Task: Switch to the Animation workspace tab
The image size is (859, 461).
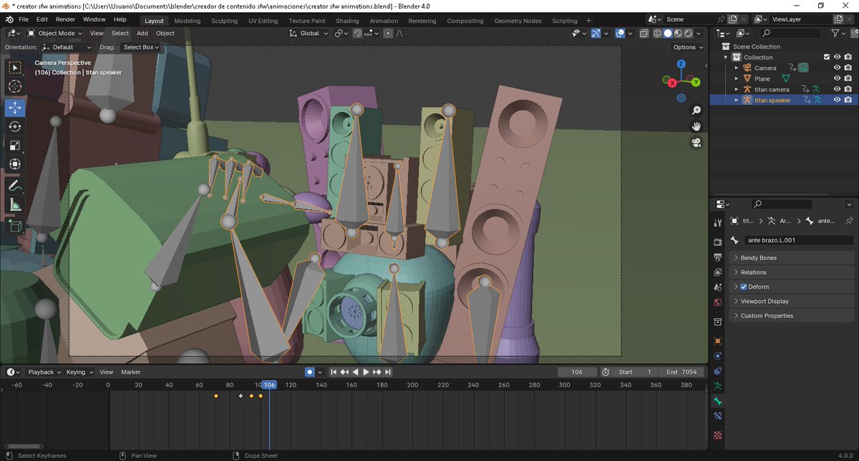Action: (x=384, y=21)
